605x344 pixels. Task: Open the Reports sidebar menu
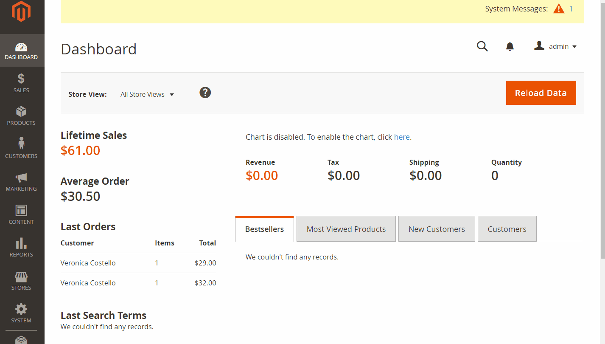(x=21, y=248)
